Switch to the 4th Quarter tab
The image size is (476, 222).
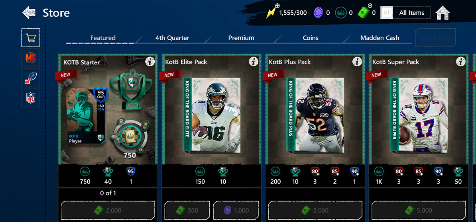click(172, 38)
